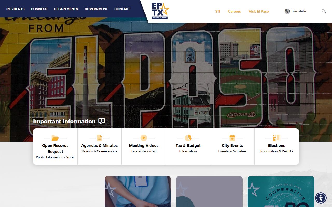Open the Business menu item

click(x=39, y=9)
